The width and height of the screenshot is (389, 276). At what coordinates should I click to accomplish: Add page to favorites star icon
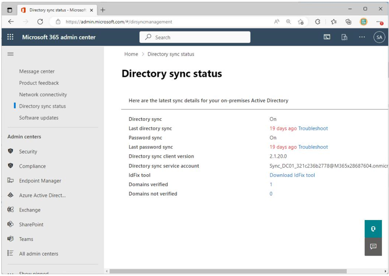[301, 22]
